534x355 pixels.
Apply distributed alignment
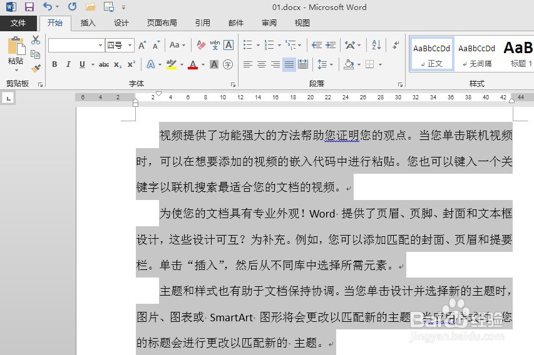303,64
